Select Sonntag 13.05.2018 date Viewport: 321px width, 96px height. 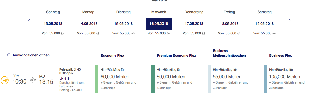(x=53, y=24)
